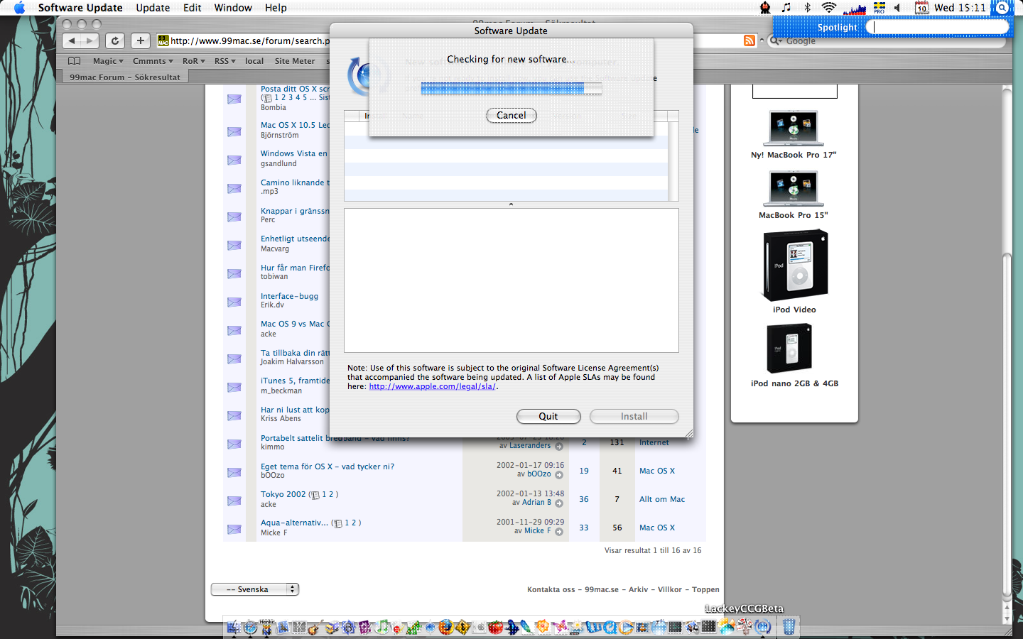This screenshot has width=1023, height=639.
Task: Click the volume speaker icon
Action: coord(898,8)
